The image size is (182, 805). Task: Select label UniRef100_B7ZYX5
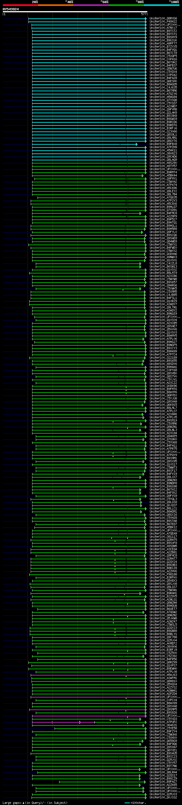[163, 47]
